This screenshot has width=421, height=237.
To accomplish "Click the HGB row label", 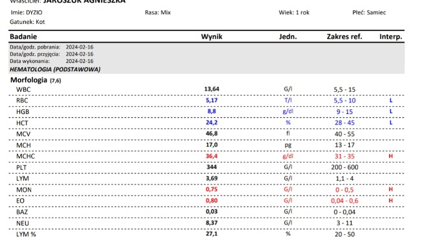I will [23, 111].
